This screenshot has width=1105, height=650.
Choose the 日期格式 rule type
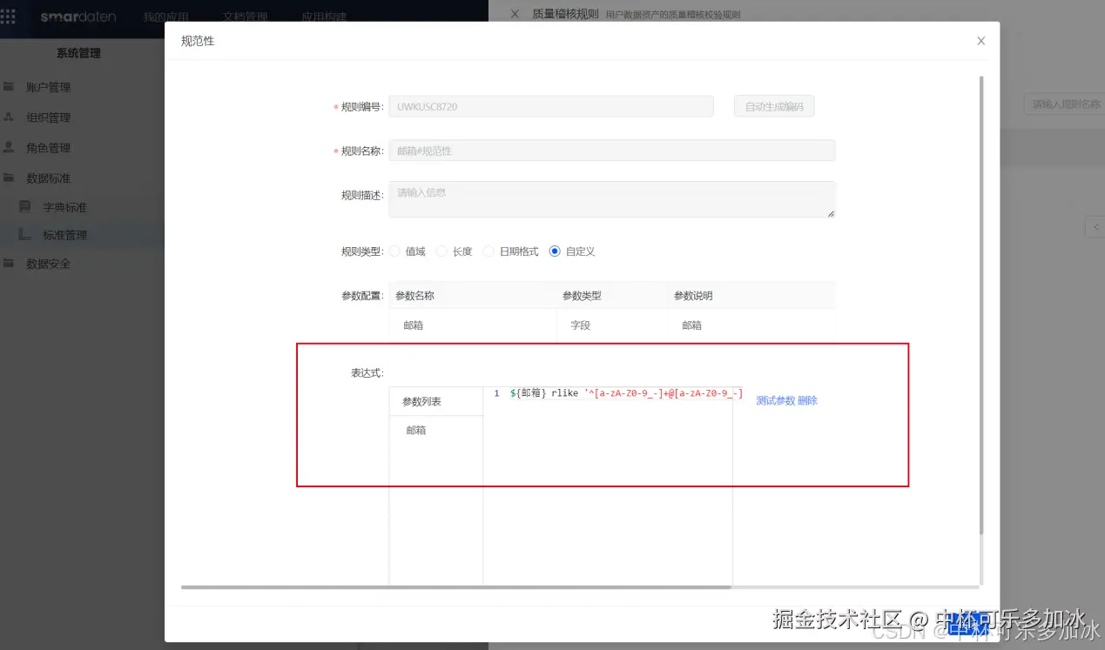point(488,251)
